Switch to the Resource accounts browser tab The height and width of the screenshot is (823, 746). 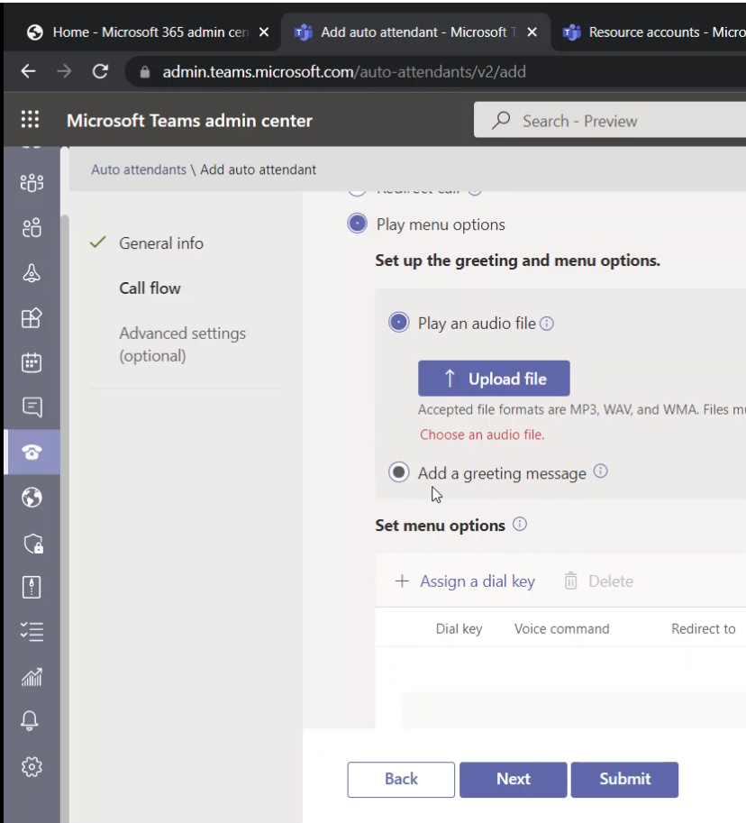[653, 32]
